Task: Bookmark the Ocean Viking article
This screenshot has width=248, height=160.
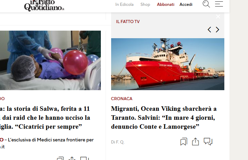Action: coord(184,141)
